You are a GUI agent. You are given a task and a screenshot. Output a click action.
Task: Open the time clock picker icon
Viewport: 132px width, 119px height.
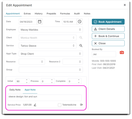pos(79,22)
